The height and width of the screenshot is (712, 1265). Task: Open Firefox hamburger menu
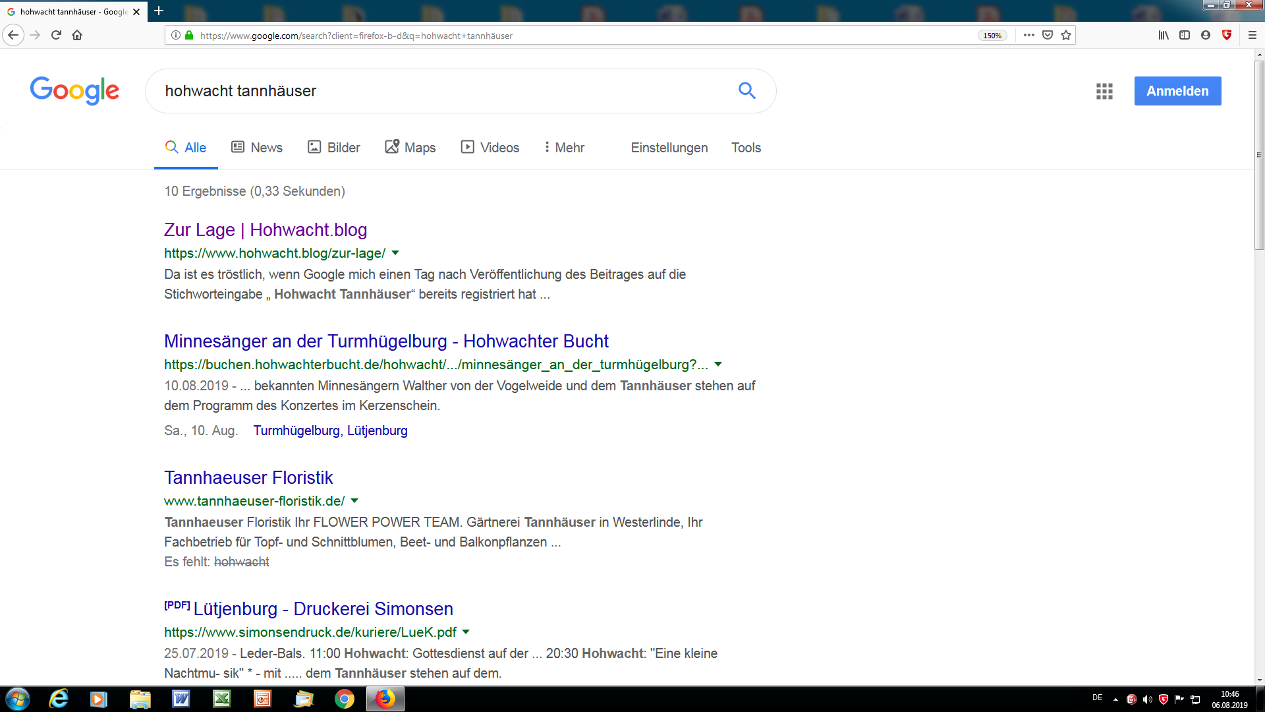tap(1252, 35)
